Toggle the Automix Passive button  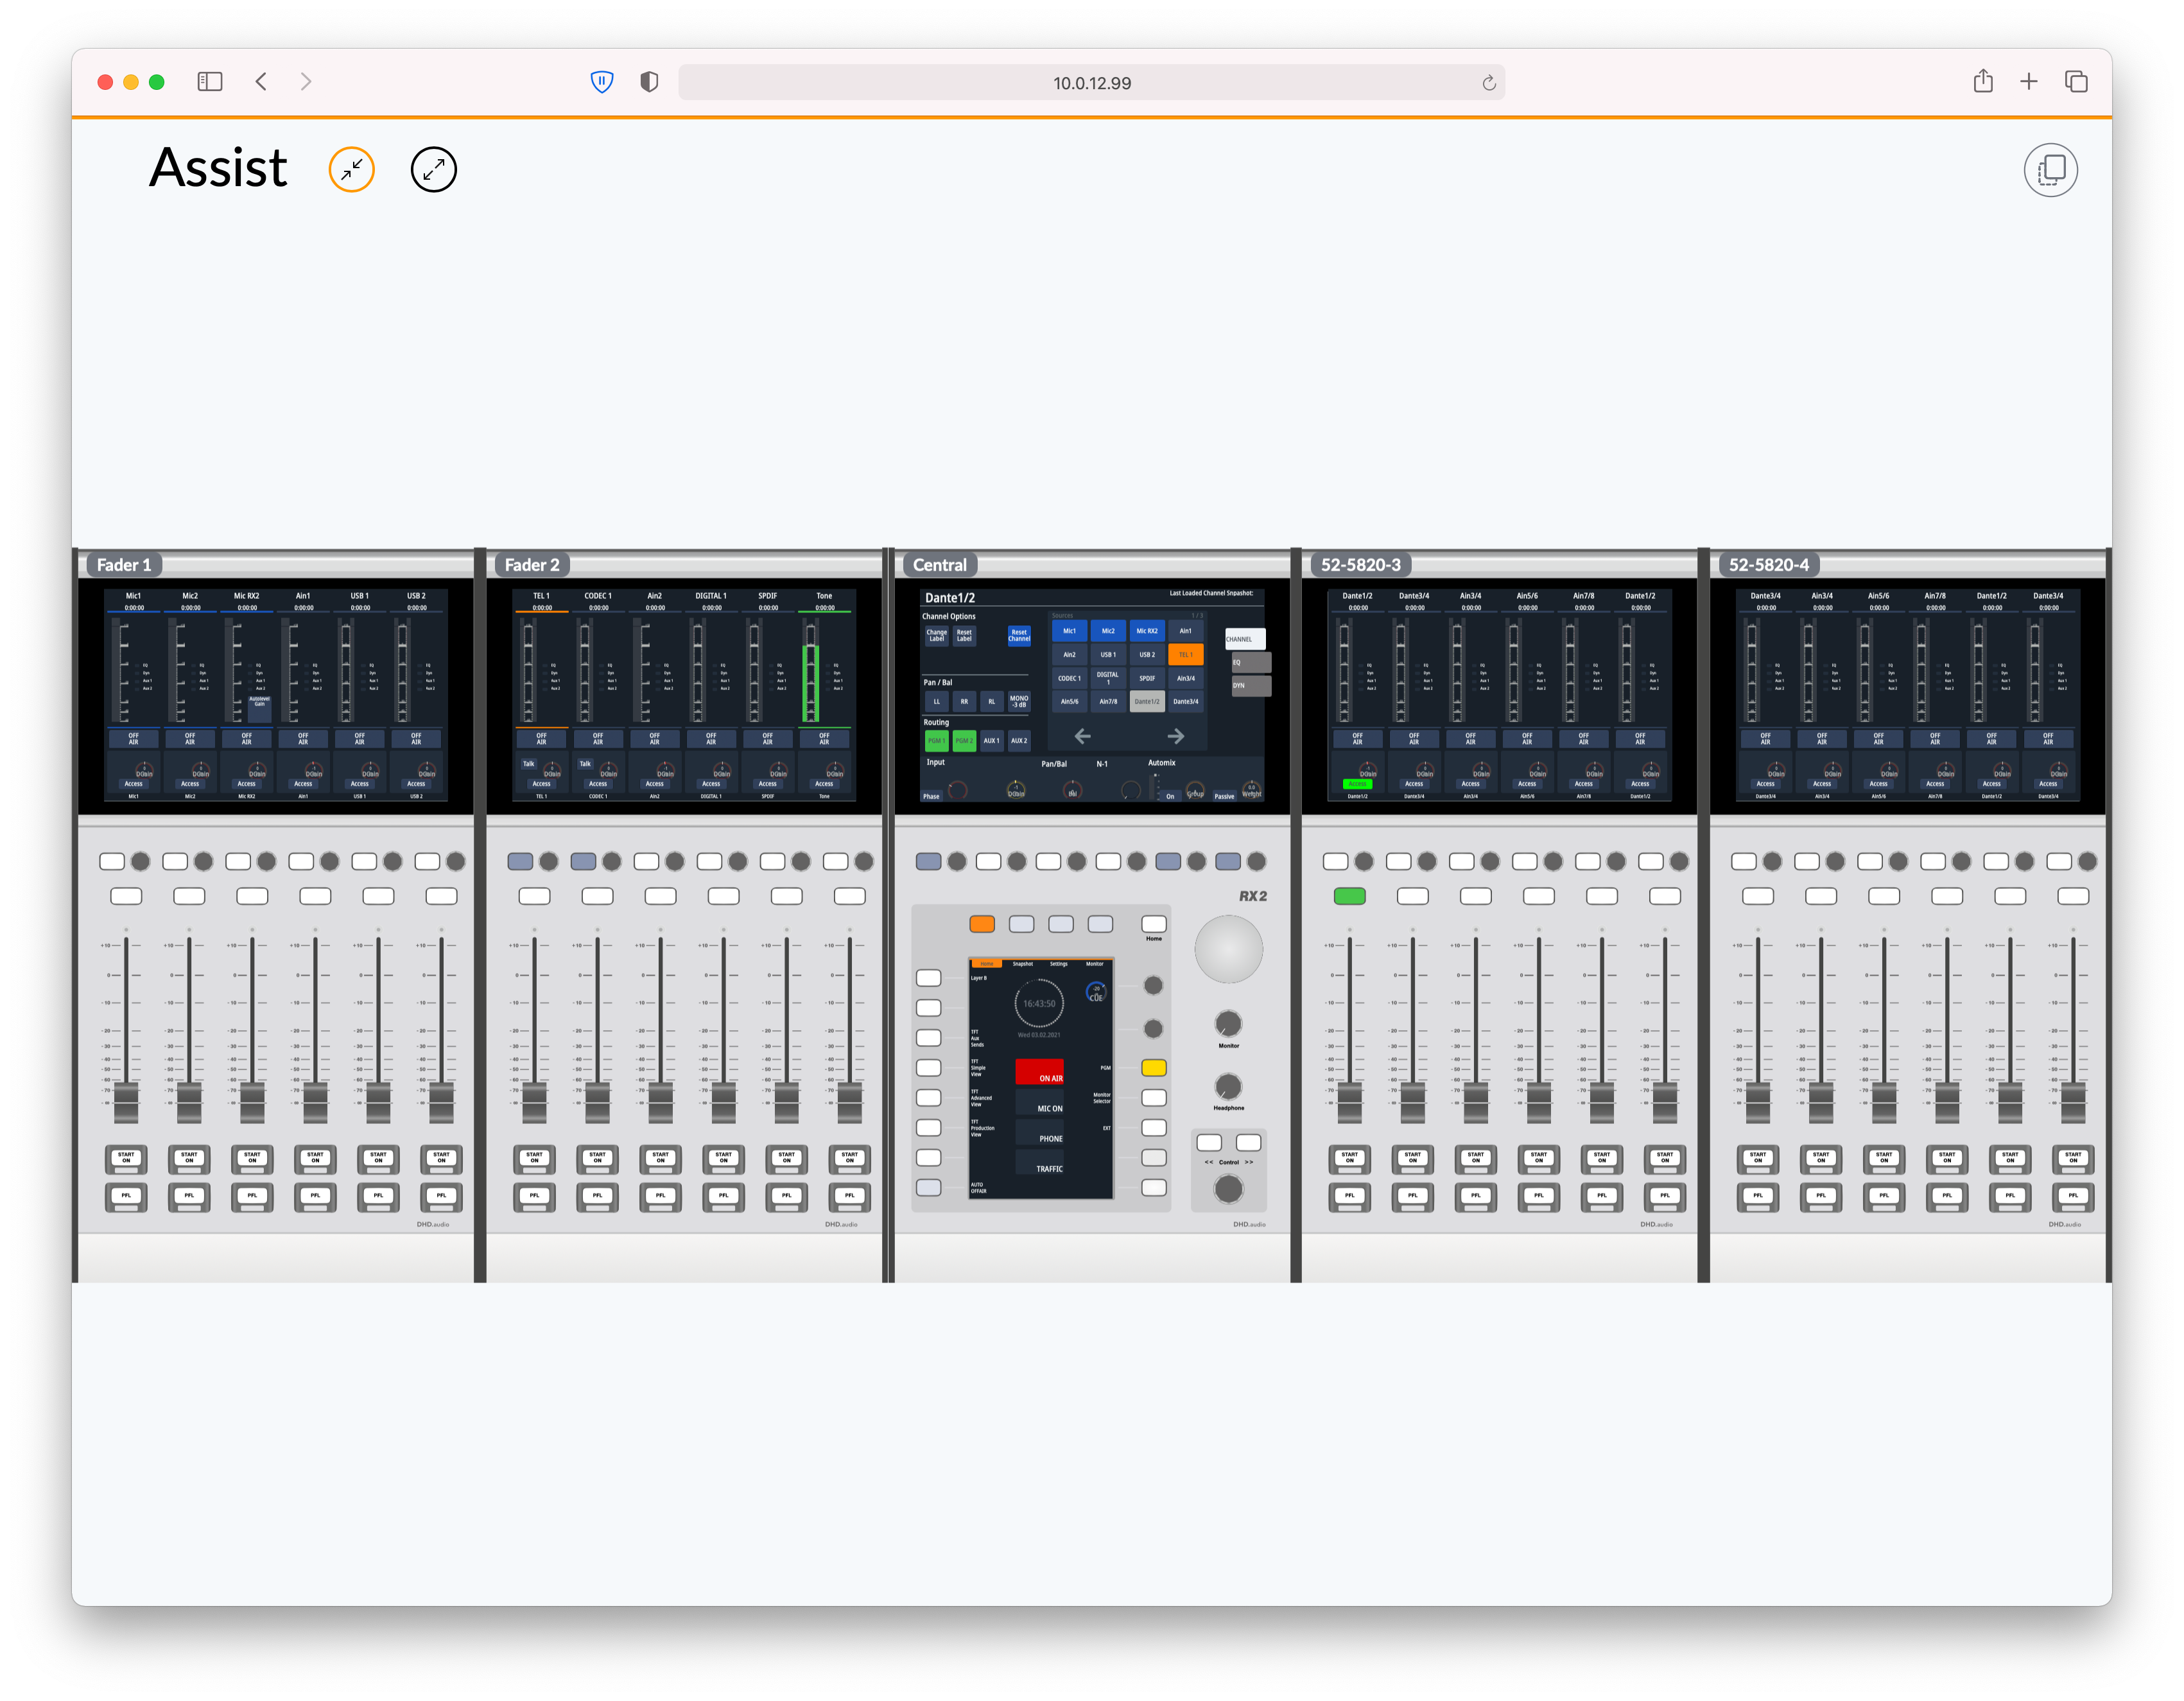(x=1224, y=796)
